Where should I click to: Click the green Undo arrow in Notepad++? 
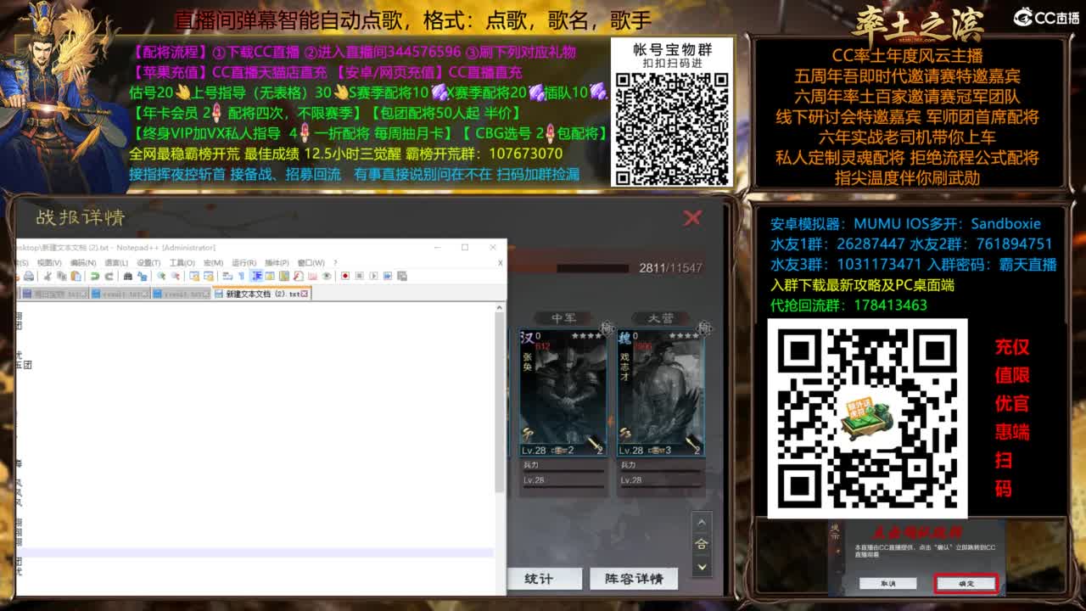pos(95,276)
